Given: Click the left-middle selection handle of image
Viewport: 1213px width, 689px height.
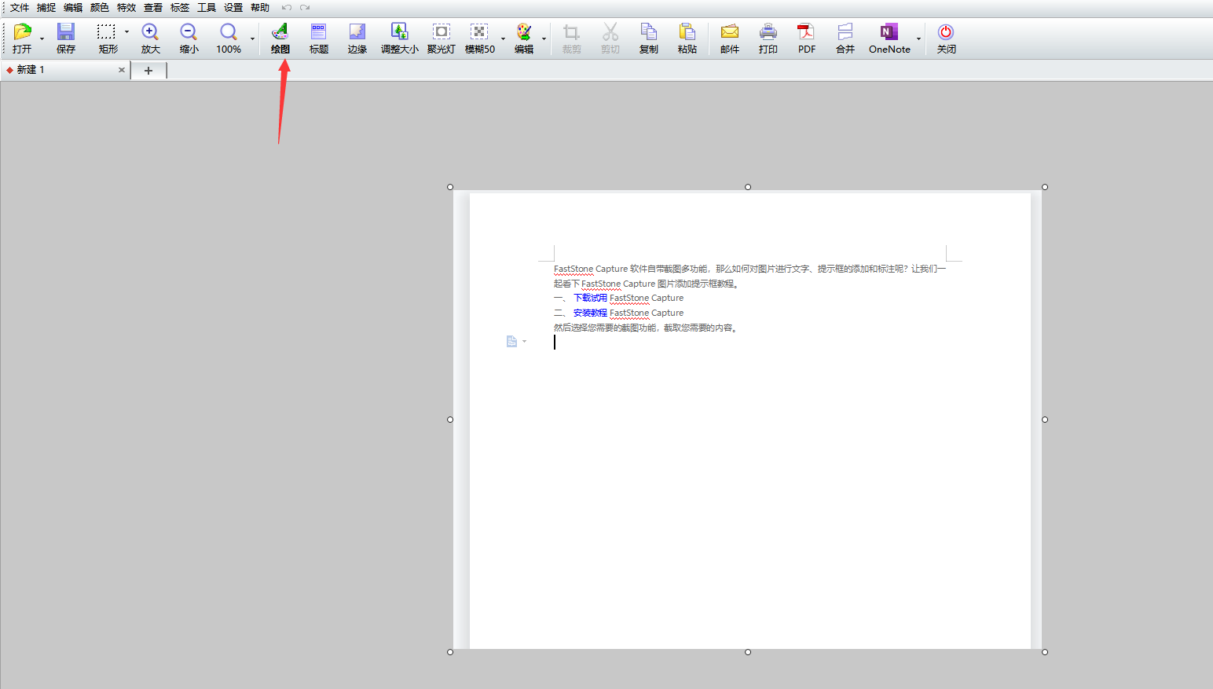Looking at the screenshot, I should point(450,420).
